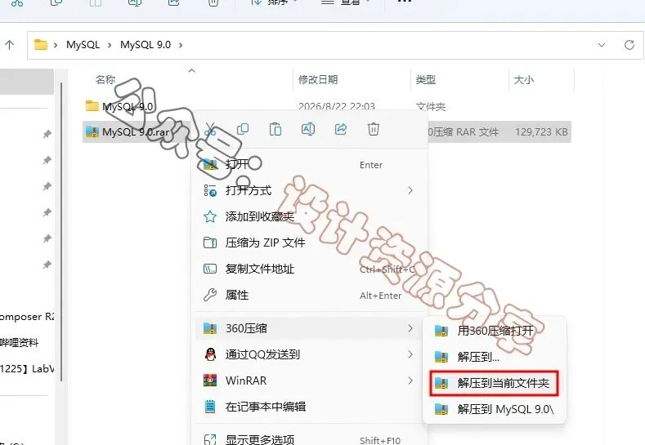Viewport: 645px width, 445px height.
Task: Click the cut scissors icon in context menu
Action: 210,130
